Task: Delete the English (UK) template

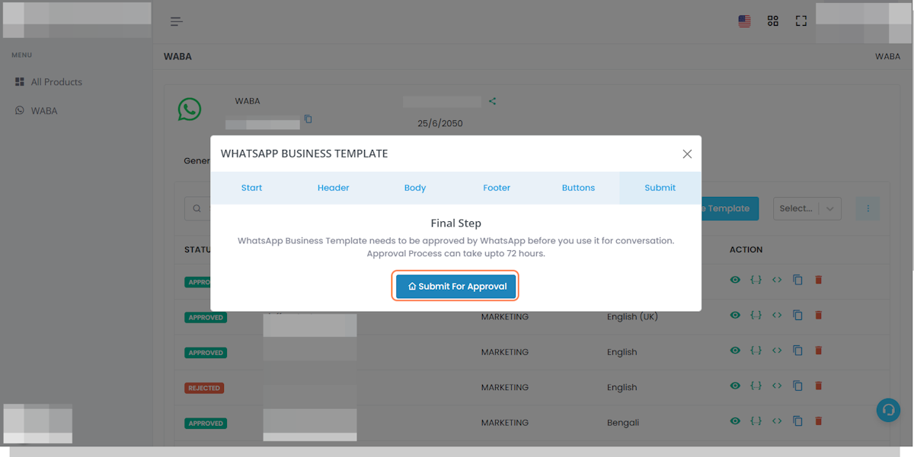Action: coord(819,315)
